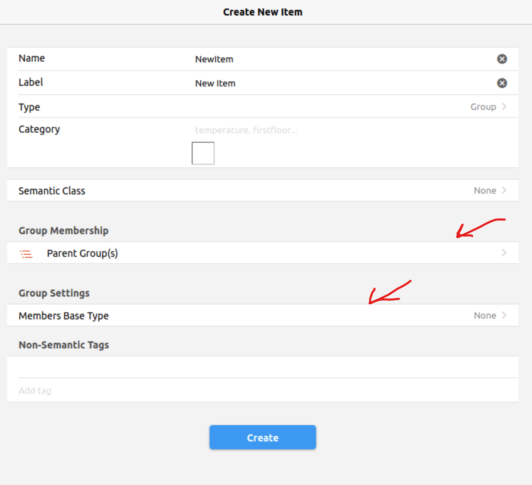The height and width of the screenshot is (485, 532).
Task: Clear the Name field with the X icon
Action: coord(502,59)
